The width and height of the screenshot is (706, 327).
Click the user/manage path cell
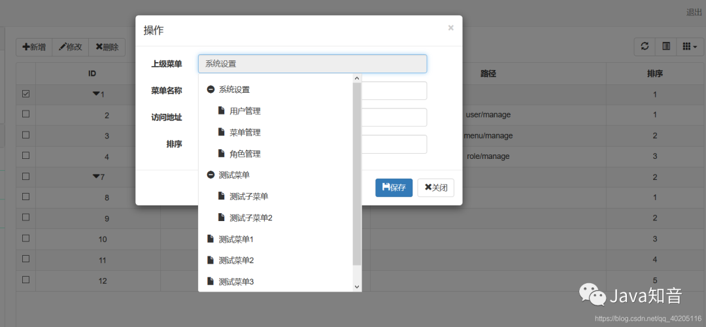(488, 115)
